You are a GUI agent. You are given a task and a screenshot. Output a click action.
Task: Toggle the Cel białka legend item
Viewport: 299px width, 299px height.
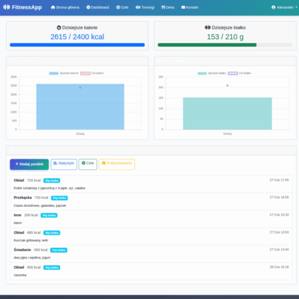[239, 73]
